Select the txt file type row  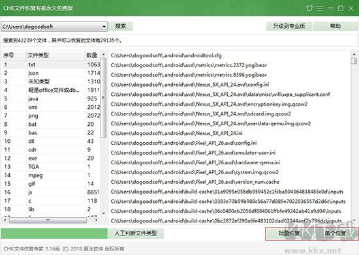pos(51,65)
